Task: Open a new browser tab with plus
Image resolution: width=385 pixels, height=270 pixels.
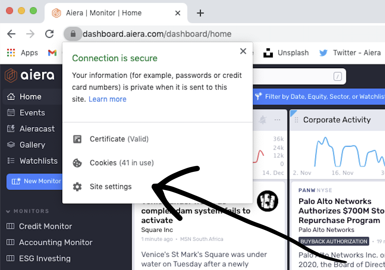Action: (x=200, y=13)
